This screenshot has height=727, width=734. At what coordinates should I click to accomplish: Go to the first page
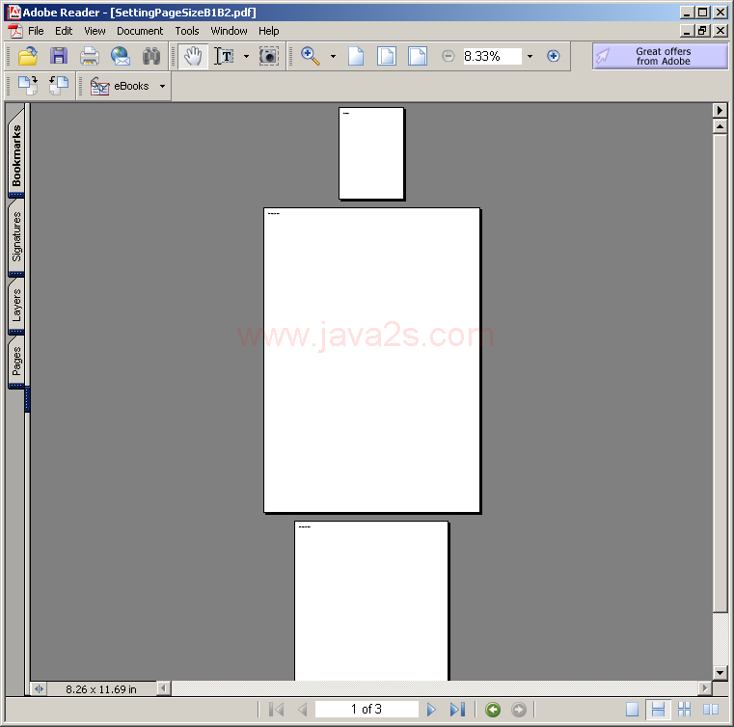pos(277,710)
